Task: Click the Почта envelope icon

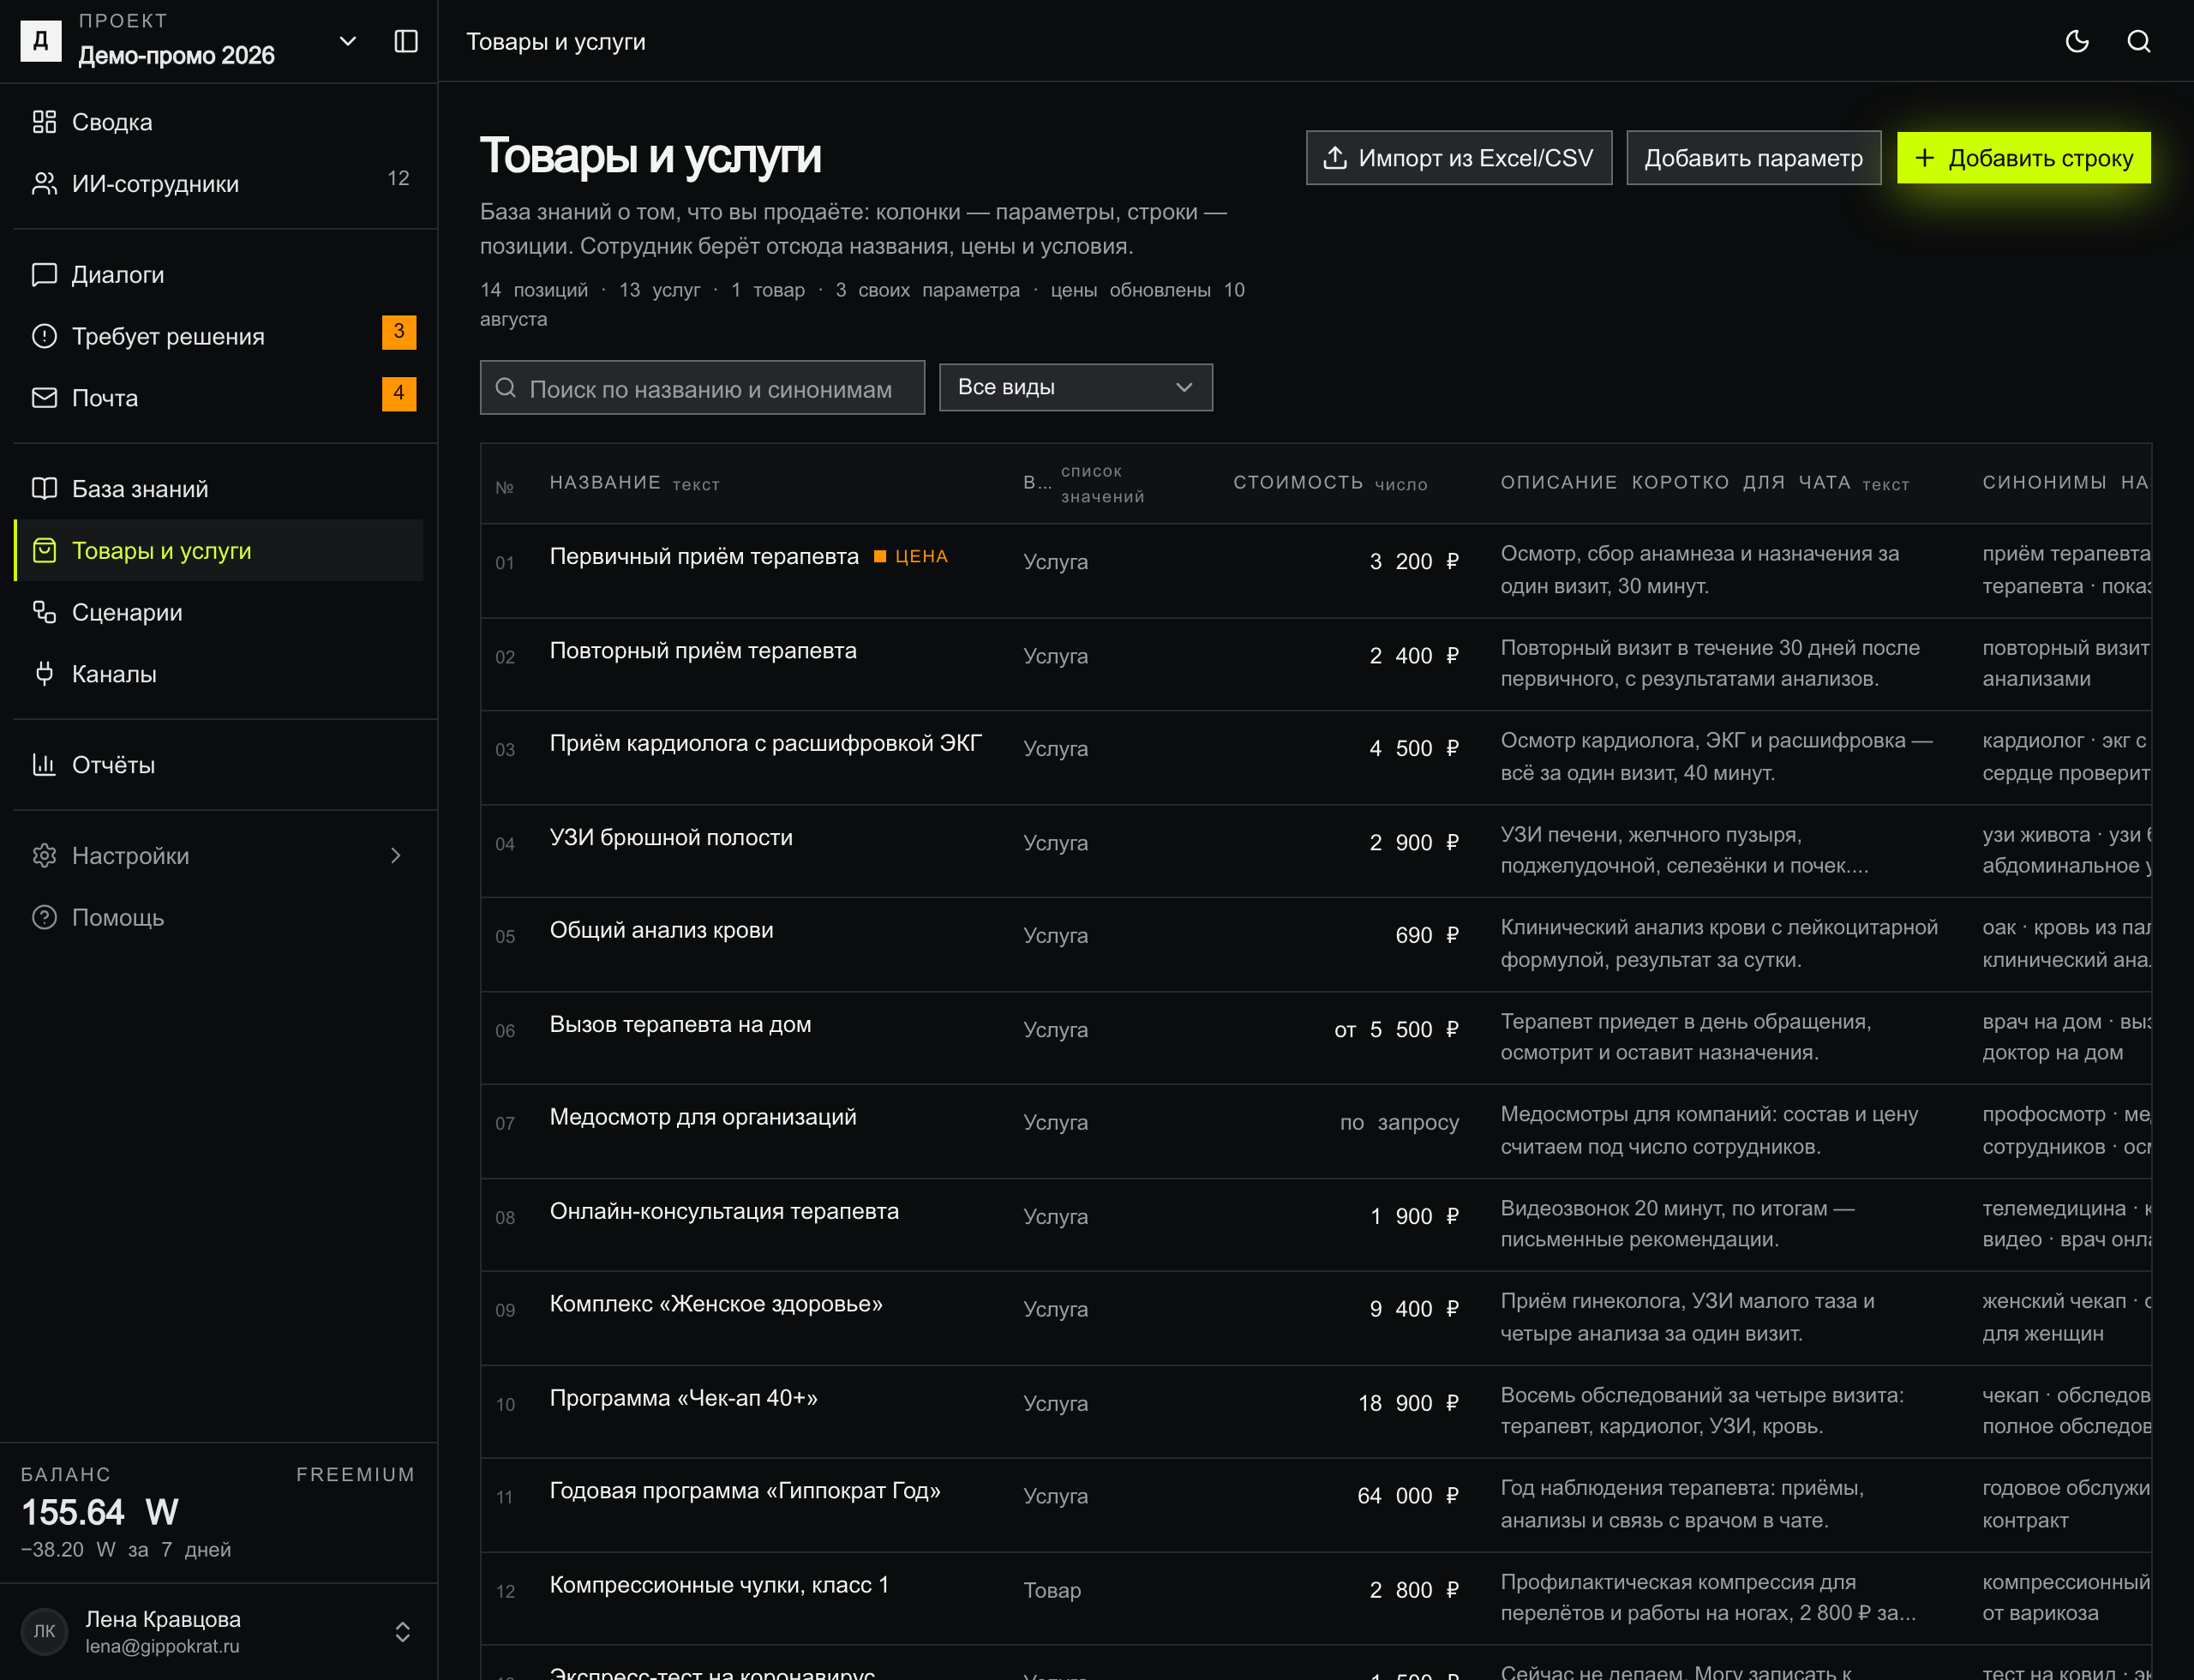Action: [x=44, y=398]
